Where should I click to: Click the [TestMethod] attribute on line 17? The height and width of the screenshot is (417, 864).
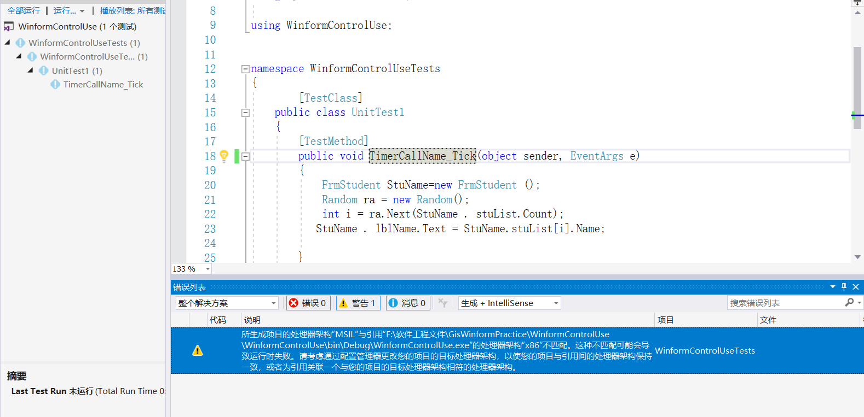(x=333, y=142)
